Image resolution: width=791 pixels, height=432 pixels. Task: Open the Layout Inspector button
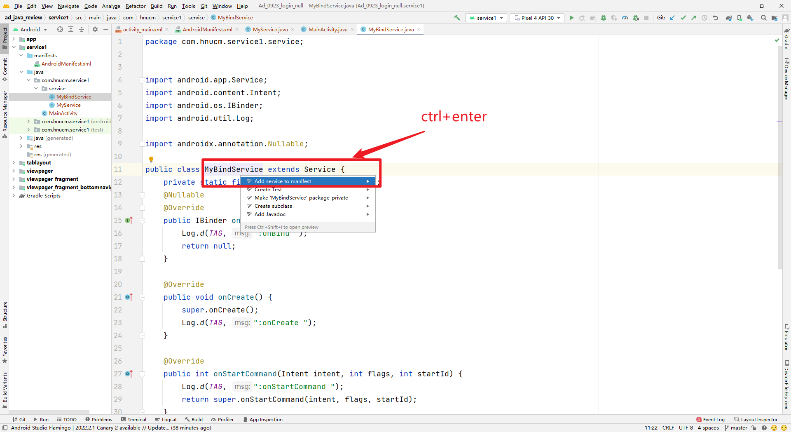pyautogui.click(x=756, y=420)
